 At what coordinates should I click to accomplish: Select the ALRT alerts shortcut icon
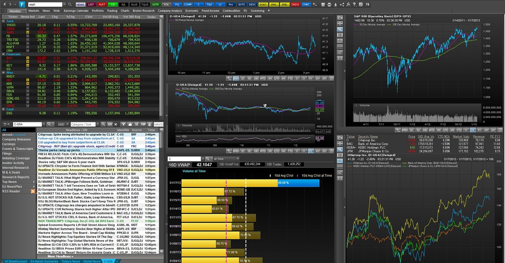(x=102, y=4)
